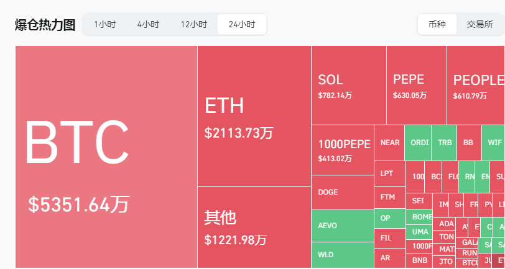Screen dimensions: 505x269
Task: Switch heatmap grouping to 交易所
Action: click(480, 24)
